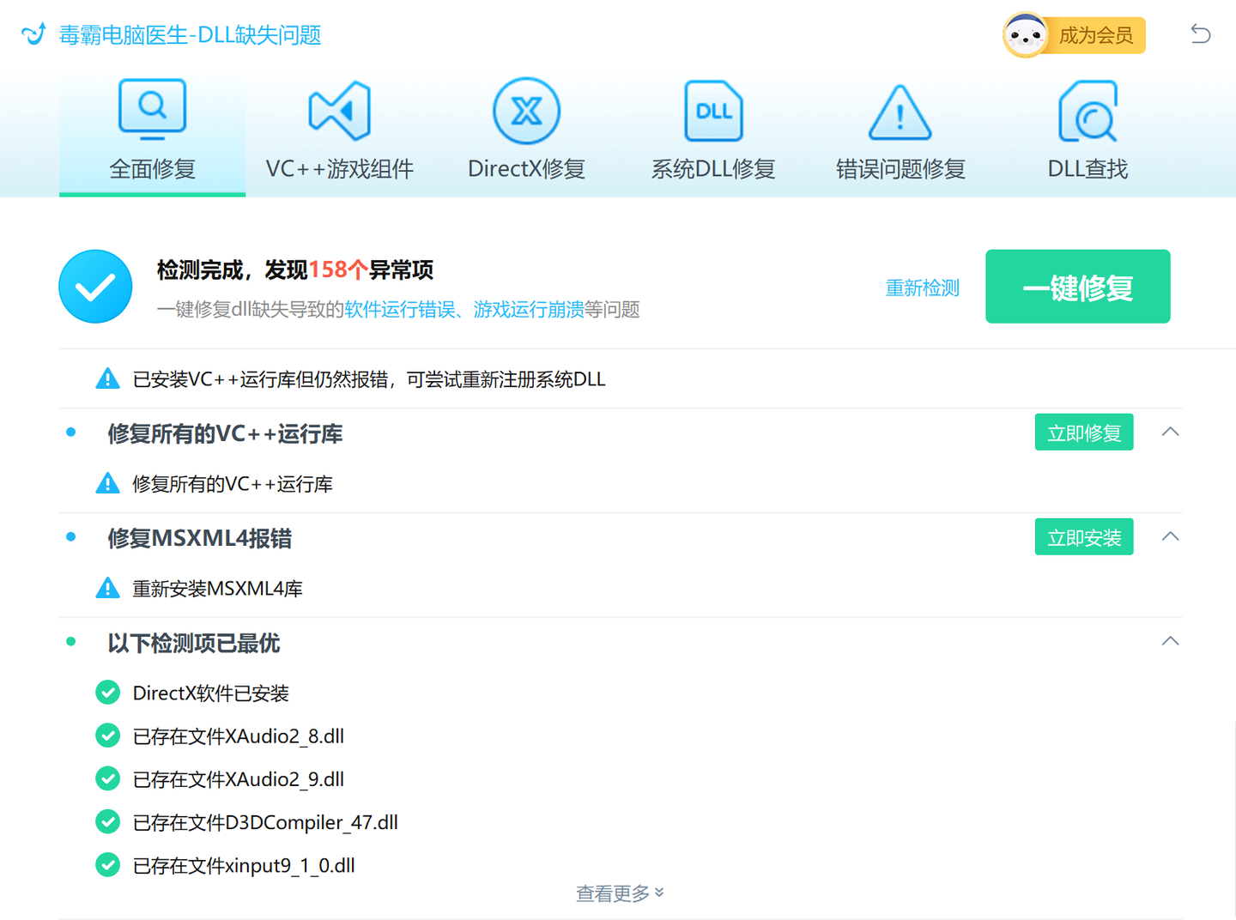Click the 软件运行错误 link text
Viewport: 1236px width, 920px height.
[x=400, y=310]
